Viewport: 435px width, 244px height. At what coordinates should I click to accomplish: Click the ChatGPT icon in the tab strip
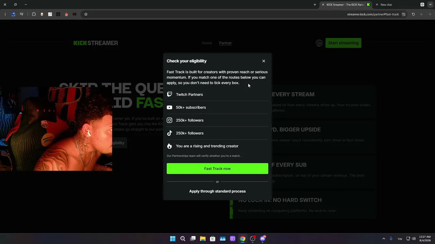click(422, 5)
